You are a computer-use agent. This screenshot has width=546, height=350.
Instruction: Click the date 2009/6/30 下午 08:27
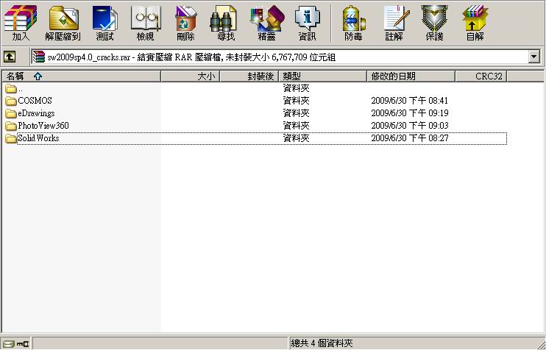point(409,138)
